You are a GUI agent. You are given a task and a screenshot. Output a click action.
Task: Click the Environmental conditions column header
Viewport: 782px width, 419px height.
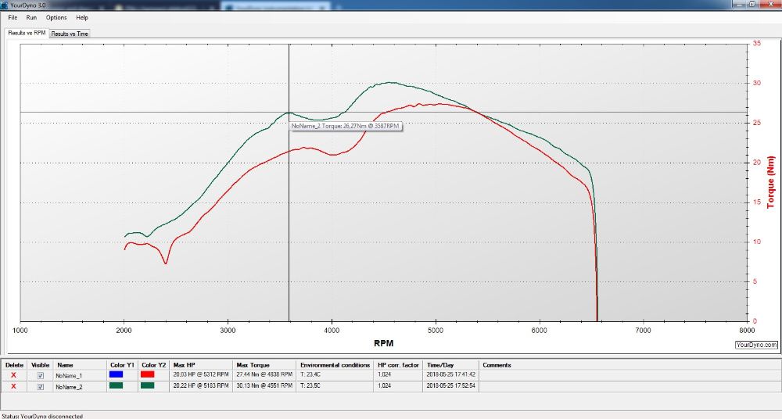tap(335, 365)
